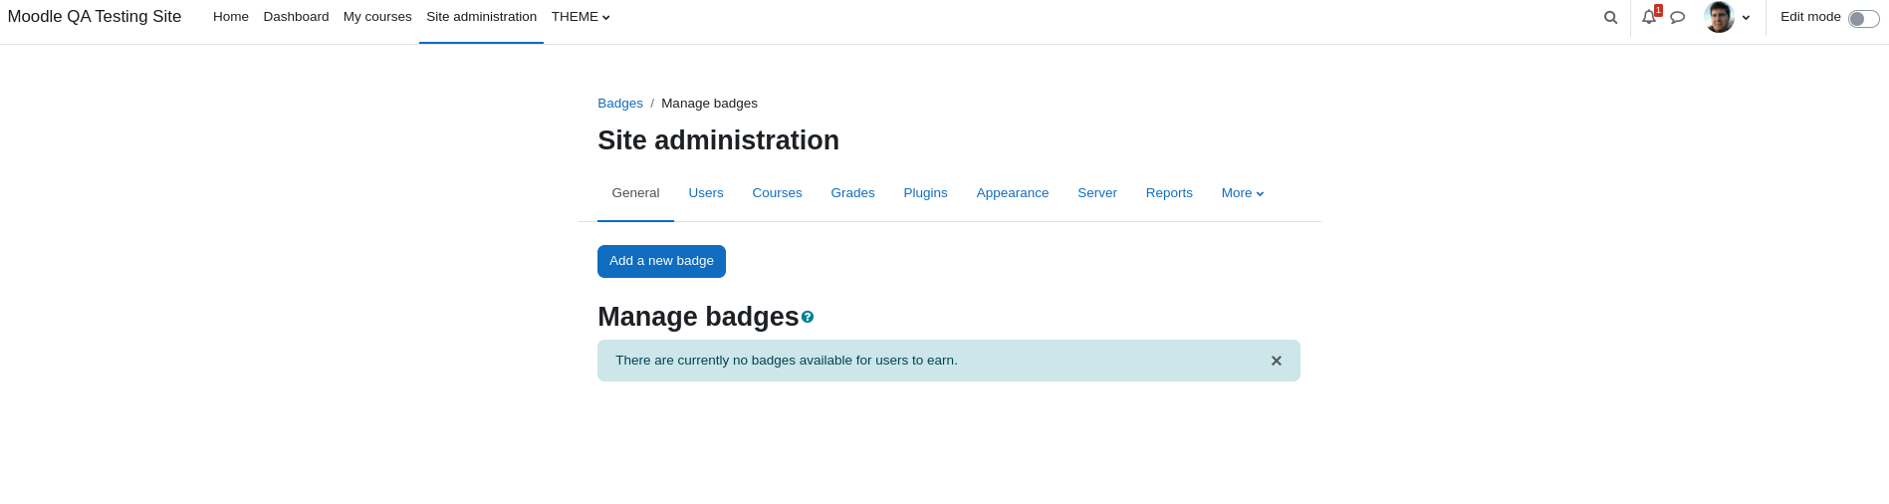Image resolution: width=1889 pixels, height=504 pixels.
Task: Open the user menu chevron
Action: 1746,18
